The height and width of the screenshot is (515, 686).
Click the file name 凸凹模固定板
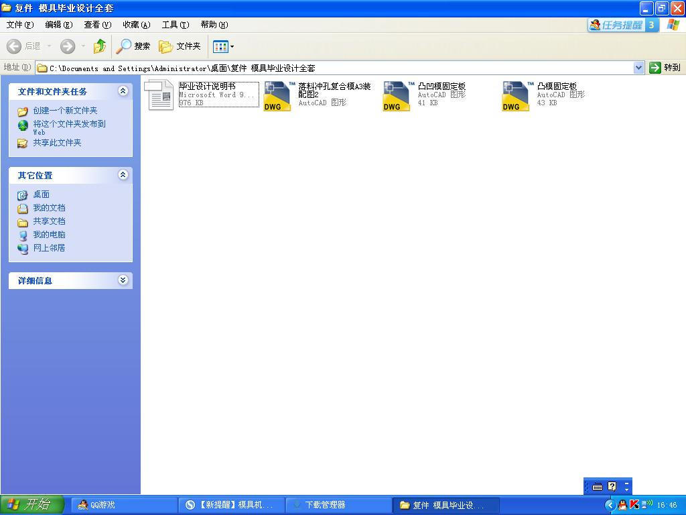click(x=442, y=87)
